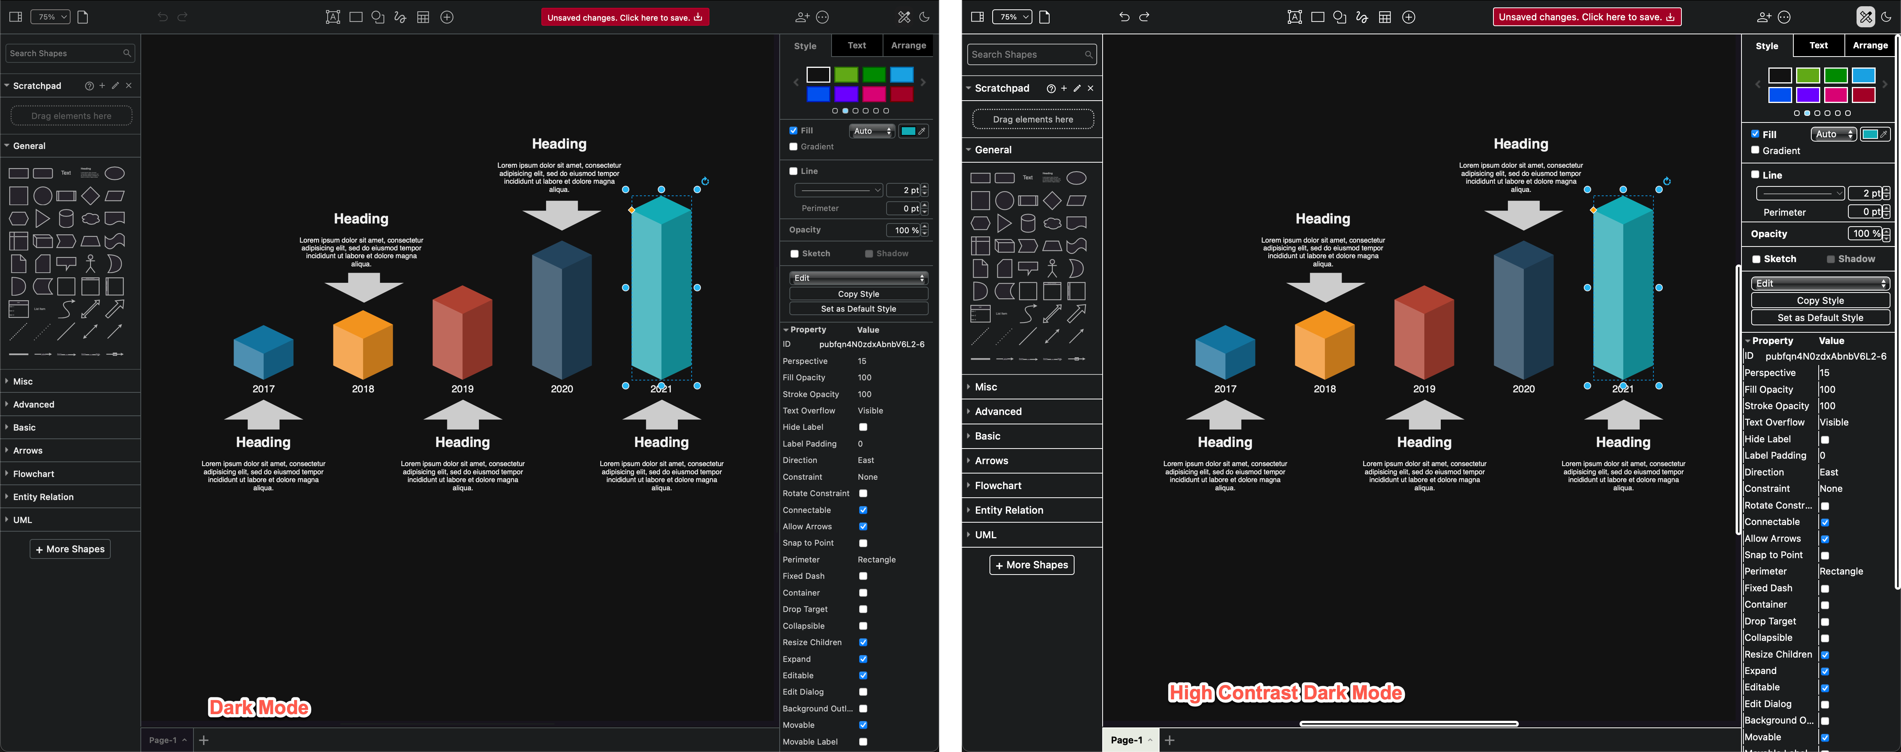The width and height of the screenshot is (1901, 752).
Task: Expand the Flowchart shape section
Action: (x=33, y=473)
